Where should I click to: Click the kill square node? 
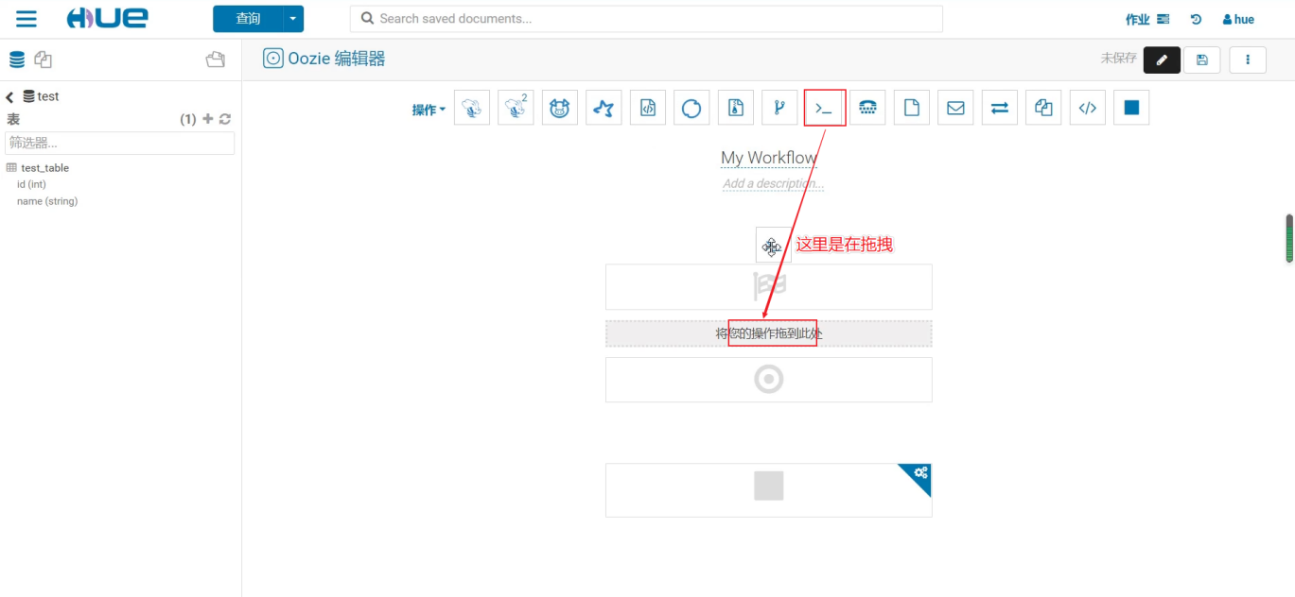(x=769, y=486)
